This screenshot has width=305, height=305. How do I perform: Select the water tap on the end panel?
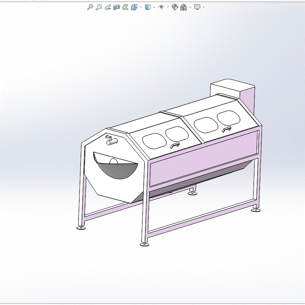coord(111,140)
